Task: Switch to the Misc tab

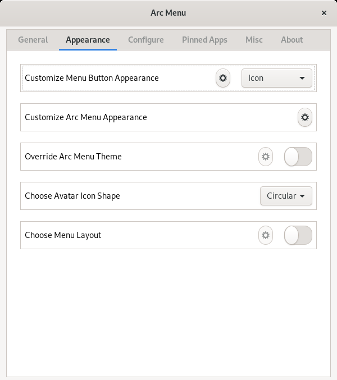Action: tap(254, 40)
